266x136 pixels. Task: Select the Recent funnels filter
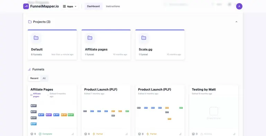click(34, 78)
